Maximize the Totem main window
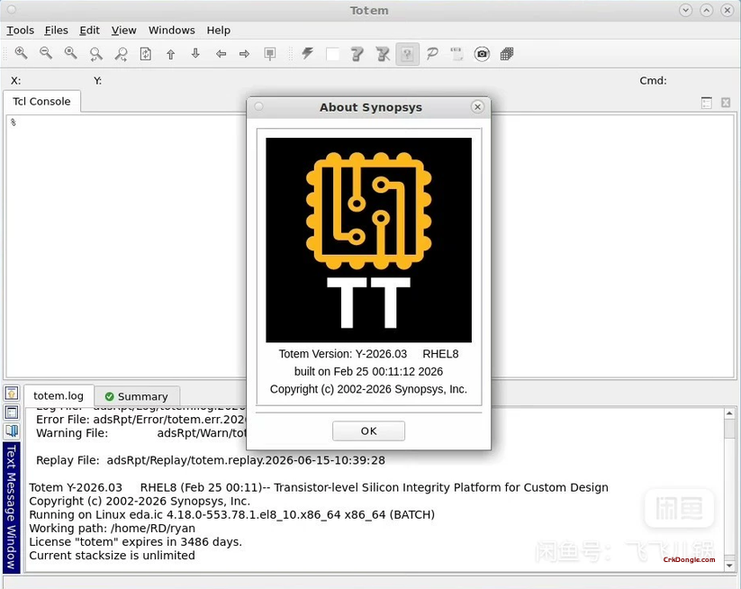This screenshot has width=741, height=589. click(x=707, y=10)
